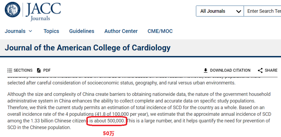Click the SHARE text label
This screenshot has height=137, width=281.
coord(271,70)
